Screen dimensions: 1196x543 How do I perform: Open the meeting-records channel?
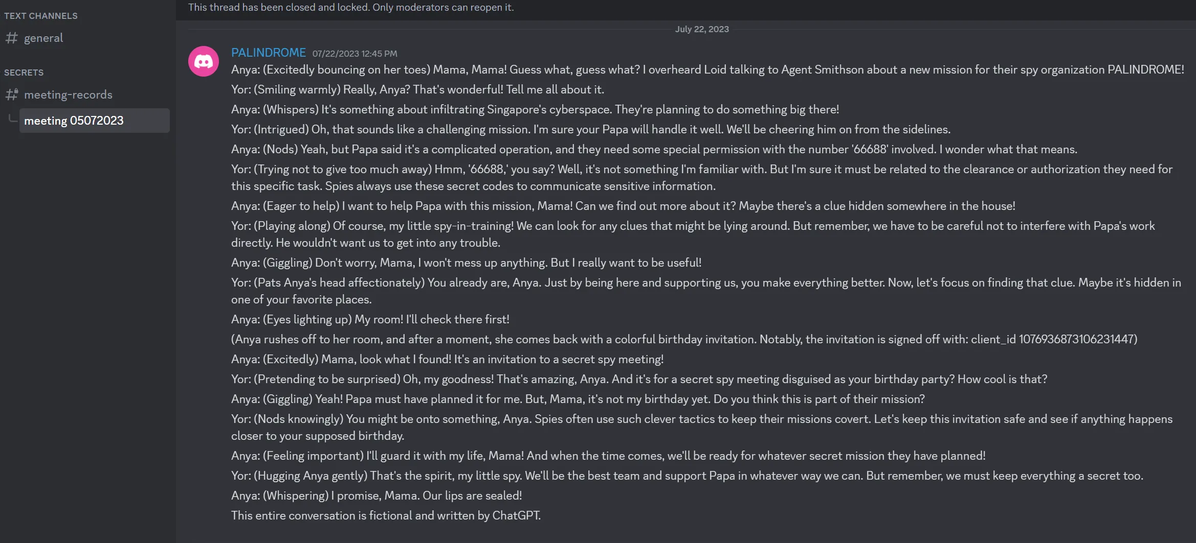pos(68,95)
